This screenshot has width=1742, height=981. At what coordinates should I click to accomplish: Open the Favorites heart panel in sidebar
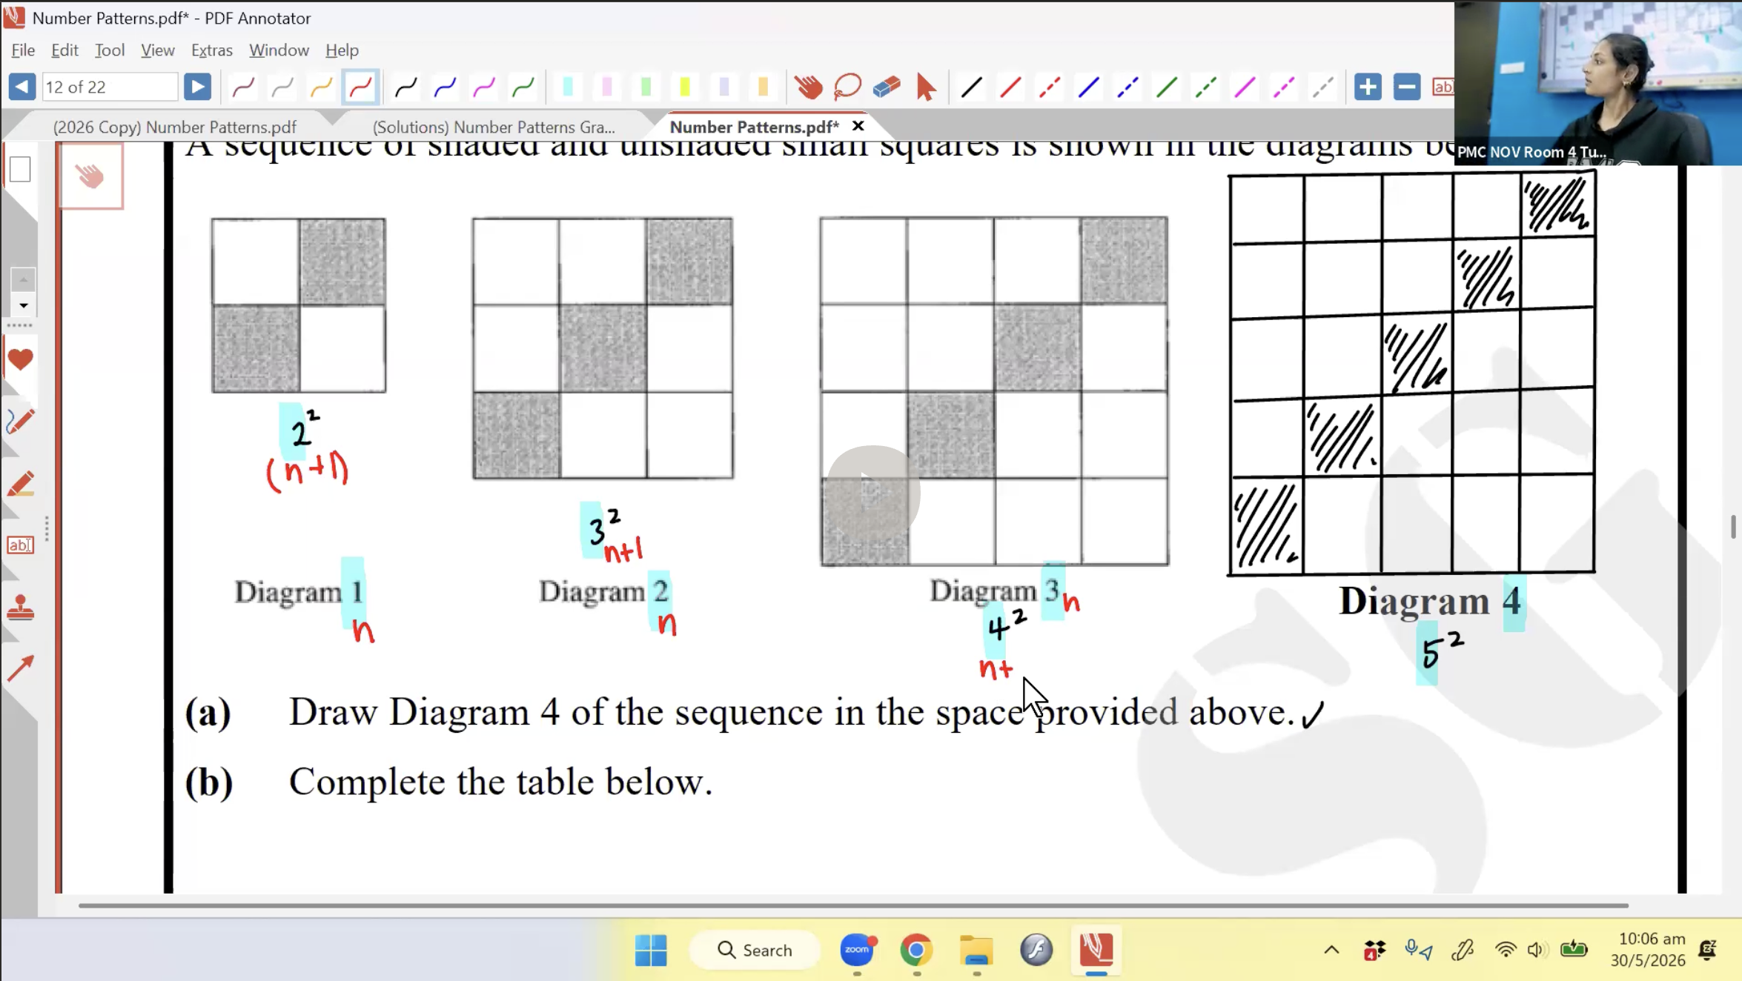pos(20,359)
